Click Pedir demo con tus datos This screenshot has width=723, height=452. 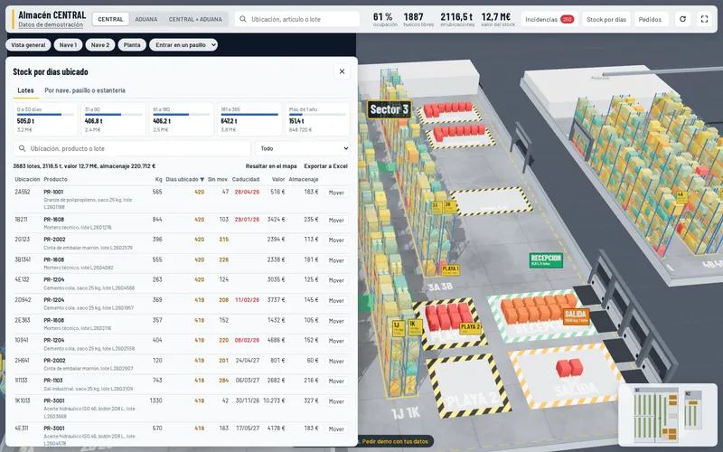point(395,441)
